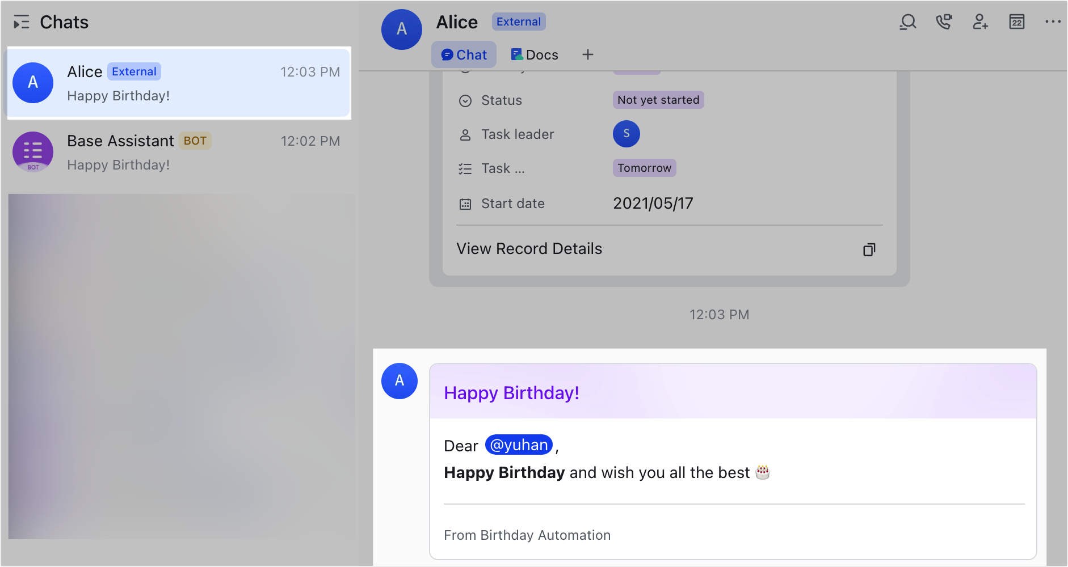Switch to the Docs tab
1068x567 pixels.
coord(535,54)
